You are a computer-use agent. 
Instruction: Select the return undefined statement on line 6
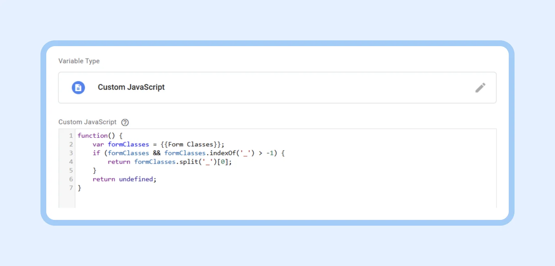(x=125, y=179)
